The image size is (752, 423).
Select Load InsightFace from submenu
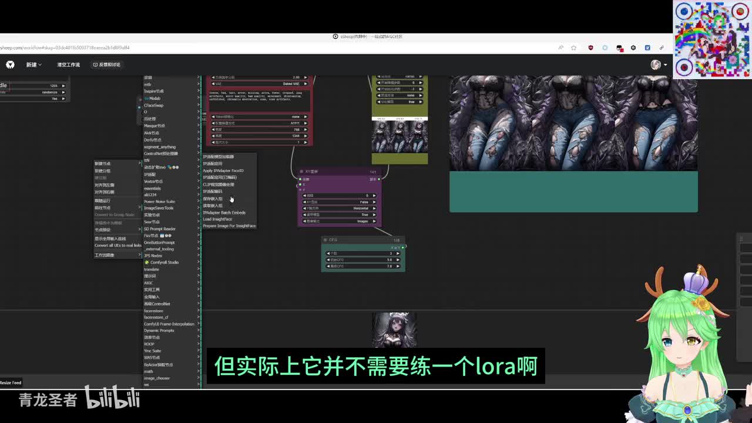(x=218, y=219)
